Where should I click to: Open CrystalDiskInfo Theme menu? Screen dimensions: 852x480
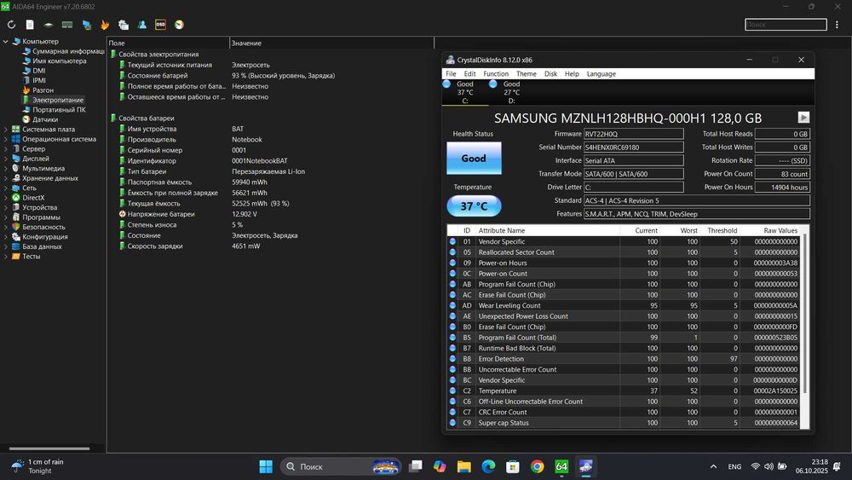click(x=526, y=74)
